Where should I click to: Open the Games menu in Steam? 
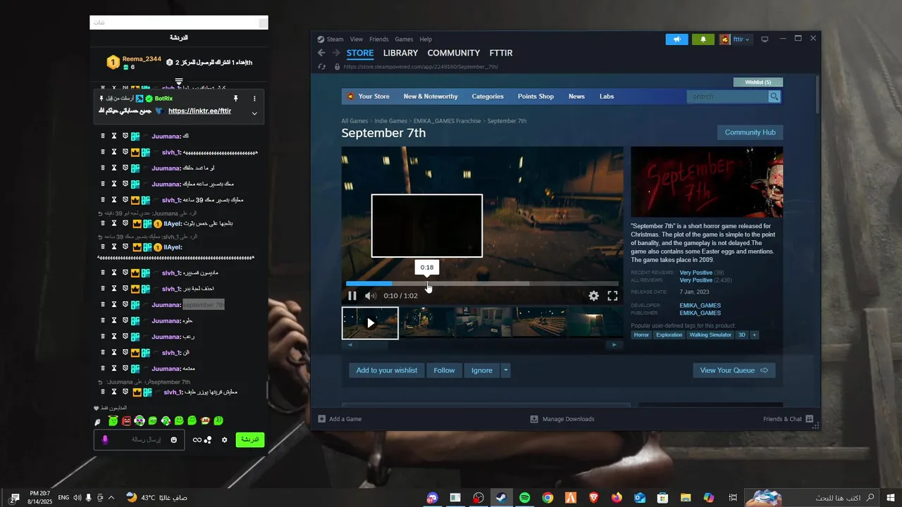pyautogui.click(x=404, y=39)
